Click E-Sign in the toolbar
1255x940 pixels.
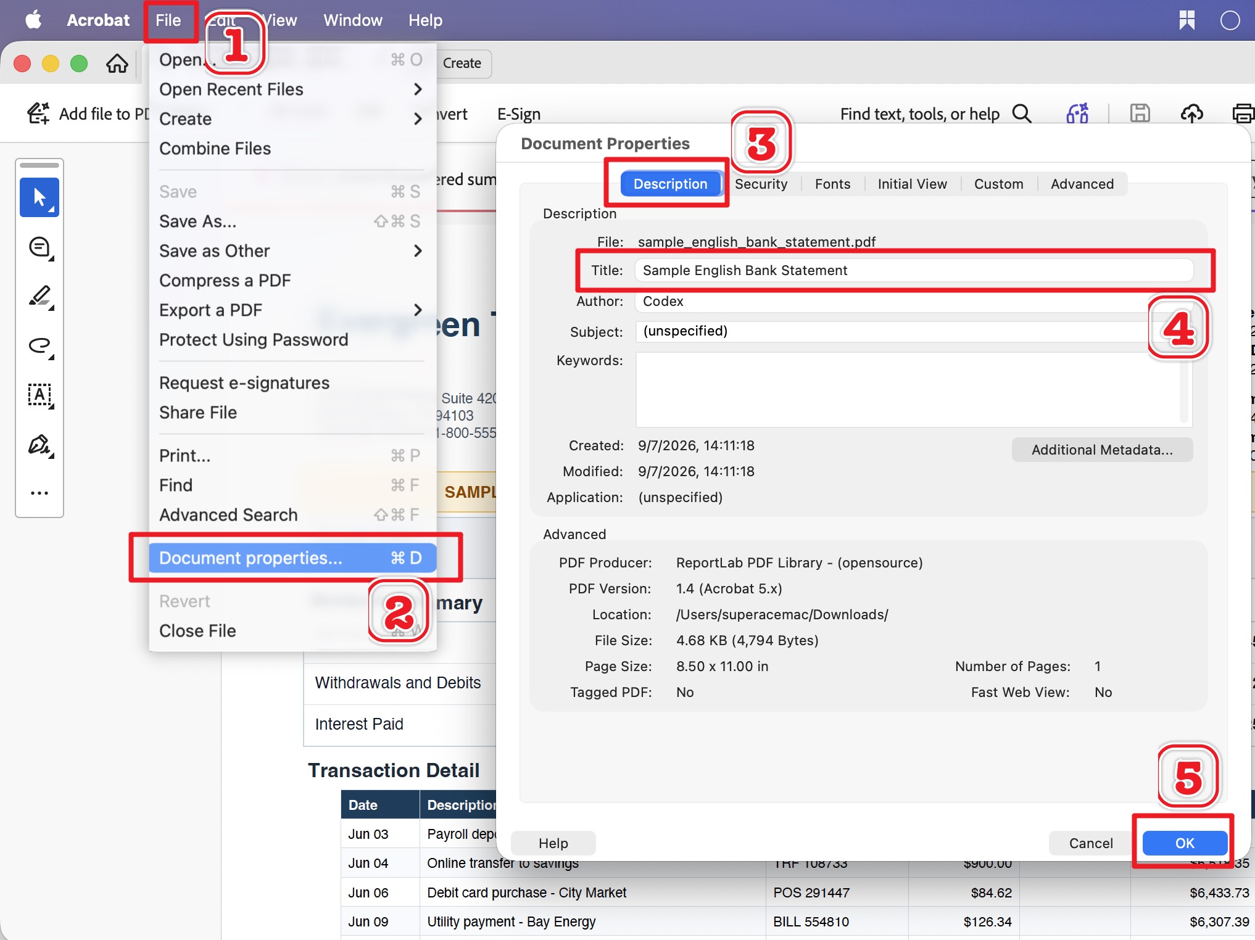coord(519,114)
